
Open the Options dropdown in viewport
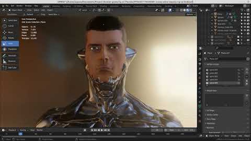[x=191, y=14]
